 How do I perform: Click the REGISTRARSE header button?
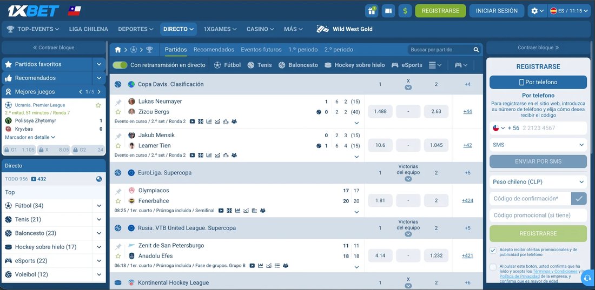(x=440, y=11)
